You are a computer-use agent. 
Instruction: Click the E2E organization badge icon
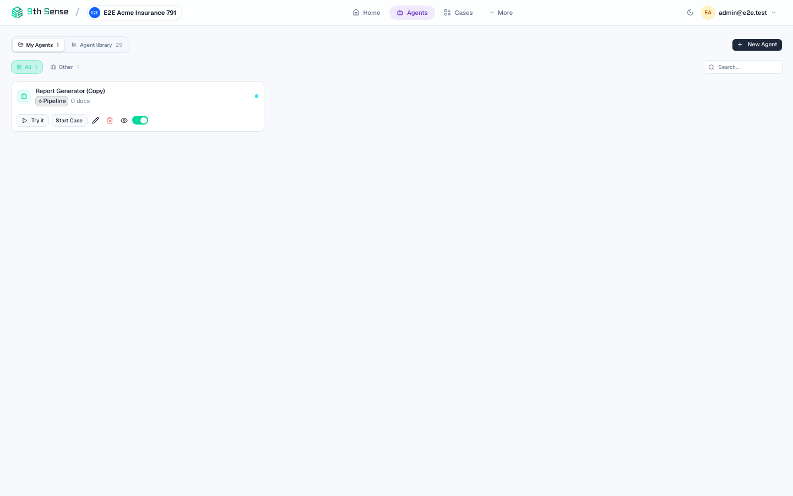tap(95, 13)
